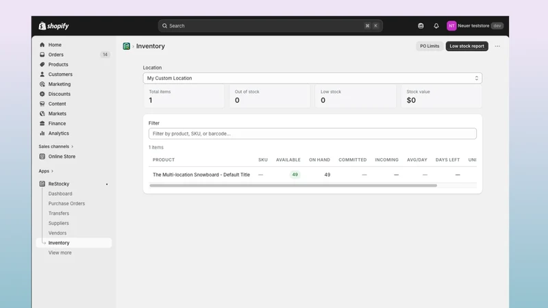
Task: Go to Orders in the sidebar
Action: pos(56,55)
